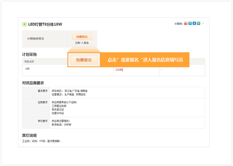This screenshot has width=233, height=166.
Task: Share to Sina Weibo icon
Action: point(186,24)
